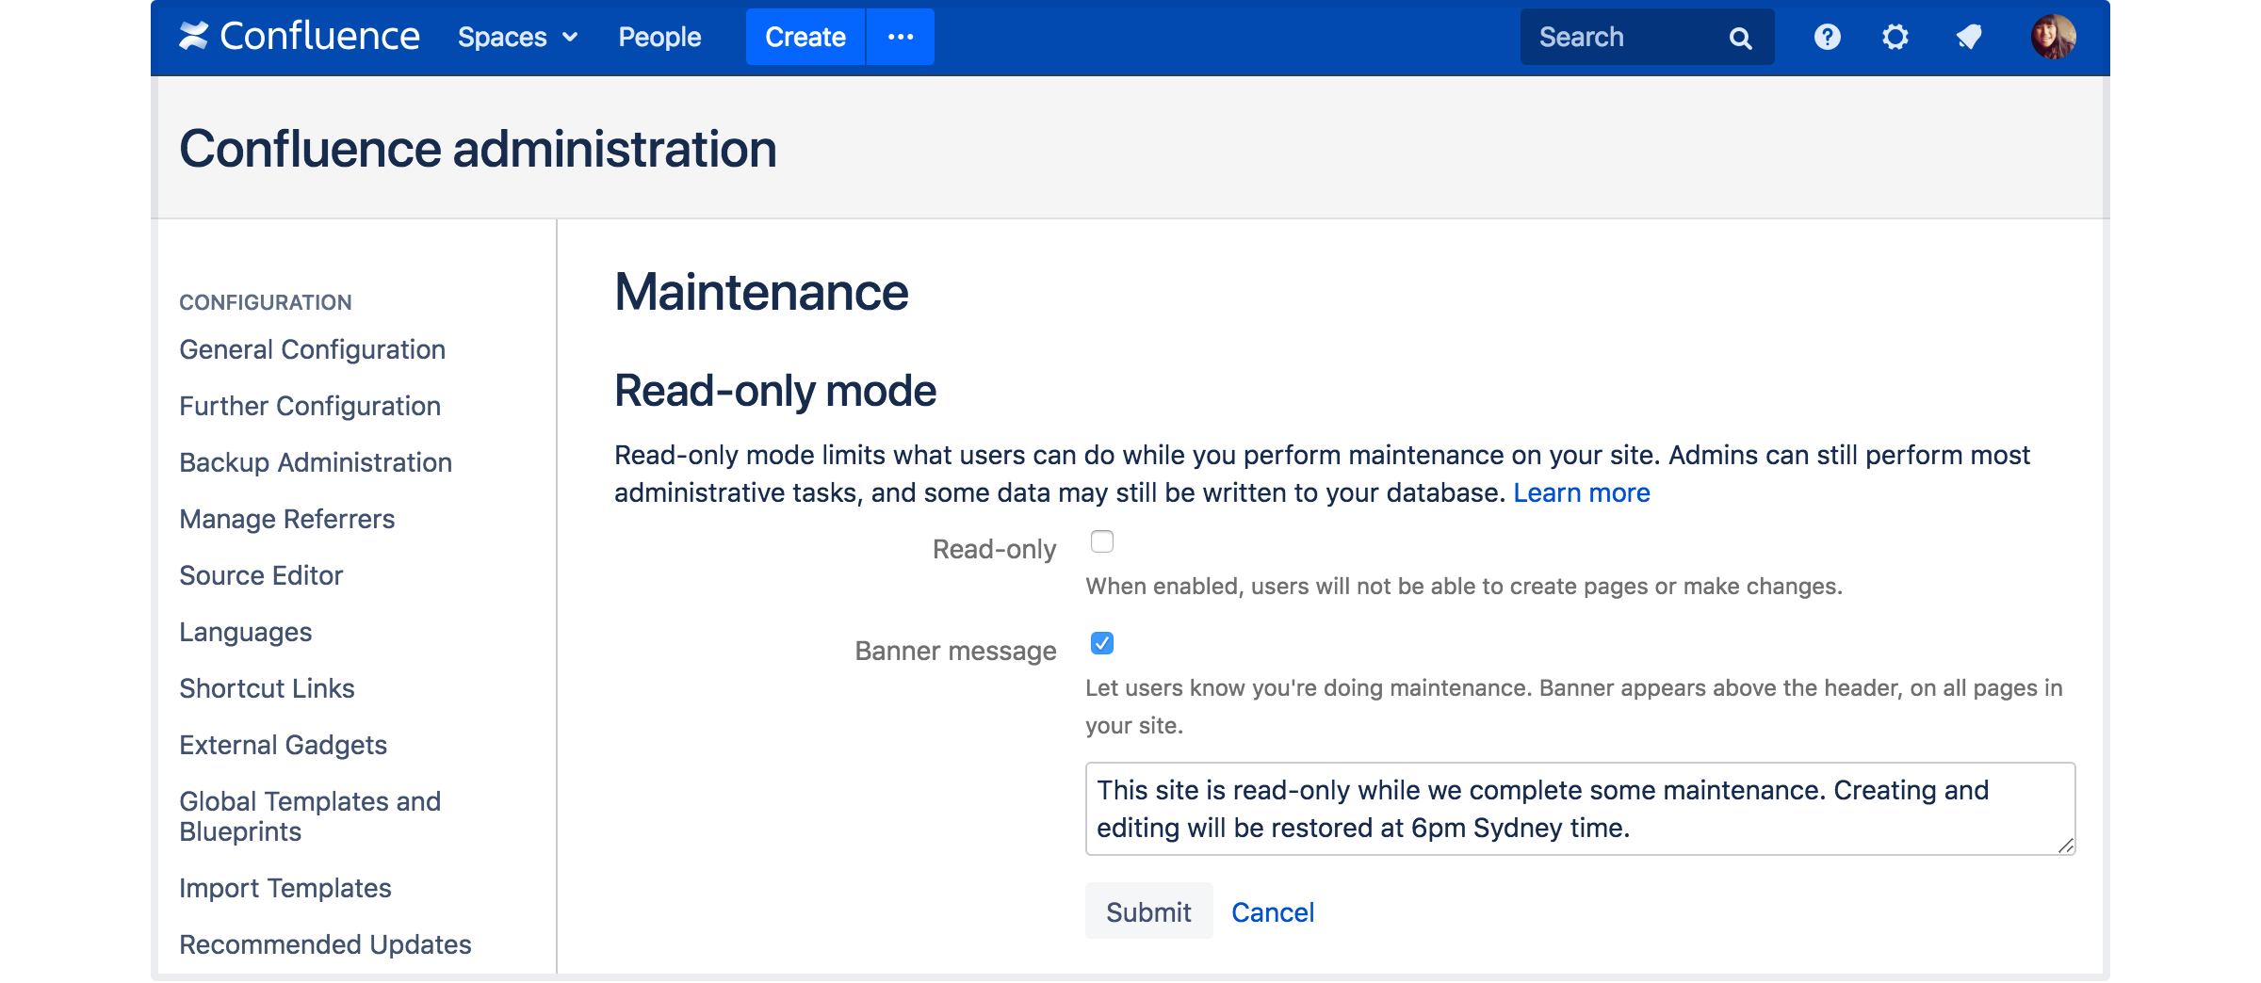Open External Gadgets page
The width and height of the screenshot is (2261, 983).
pos(283,745)
